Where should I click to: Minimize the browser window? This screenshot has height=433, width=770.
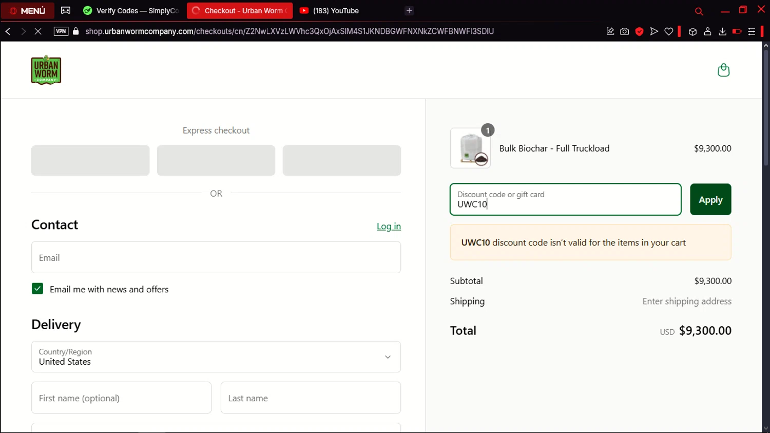pos(725,11)
